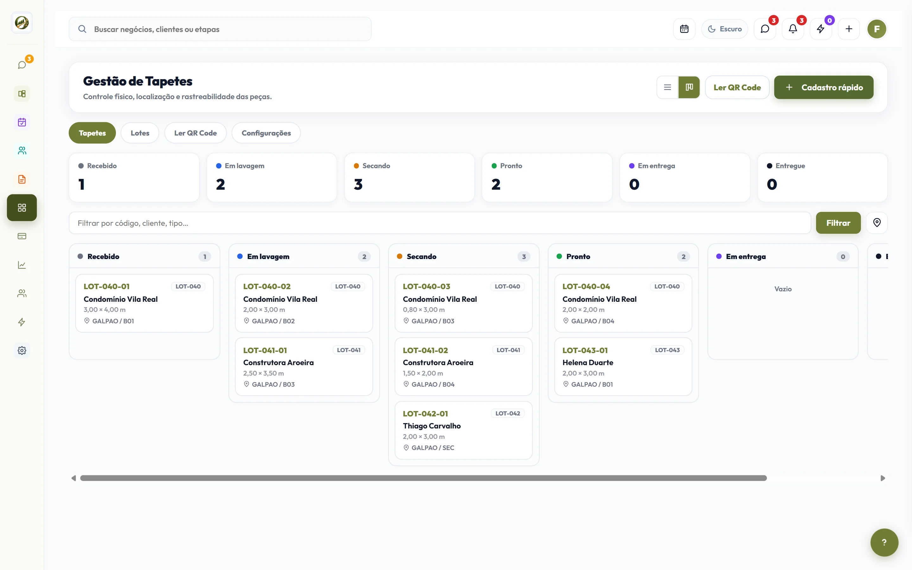Open the chat messages icon in top bar
912x570 pixels.
point(765,29)
